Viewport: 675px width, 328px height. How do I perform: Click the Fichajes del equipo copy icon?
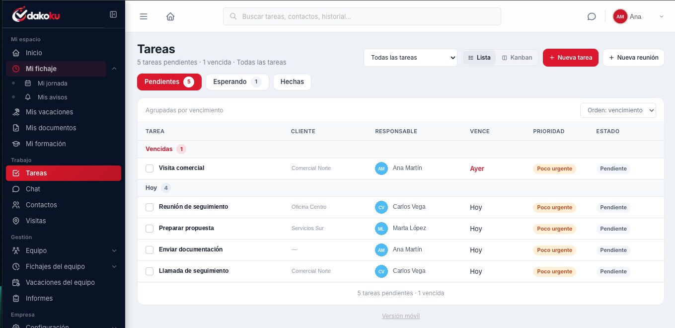click(x=16, y=266)
